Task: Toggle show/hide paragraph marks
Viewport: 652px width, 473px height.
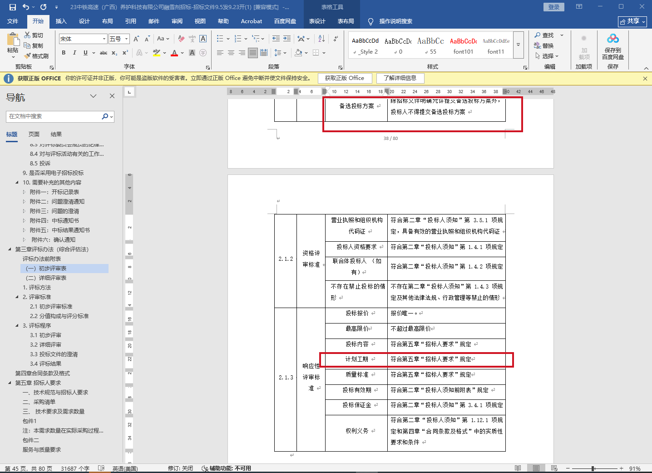Action: [x=336, y=39]
